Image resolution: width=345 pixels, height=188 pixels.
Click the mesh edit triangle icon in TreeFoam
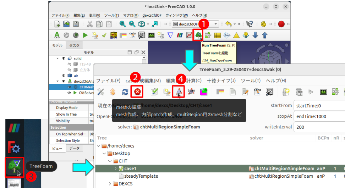pos(179,92)
